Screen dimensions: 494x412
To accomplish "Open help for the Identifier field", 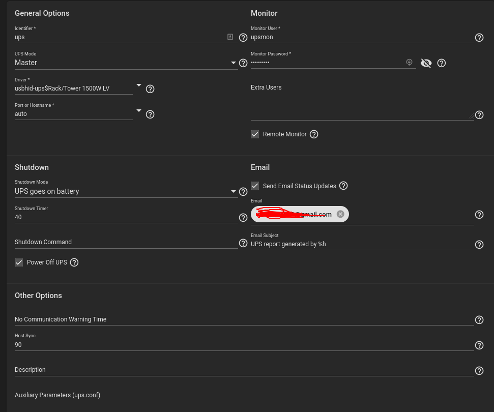I will click(x=243, y=38).
